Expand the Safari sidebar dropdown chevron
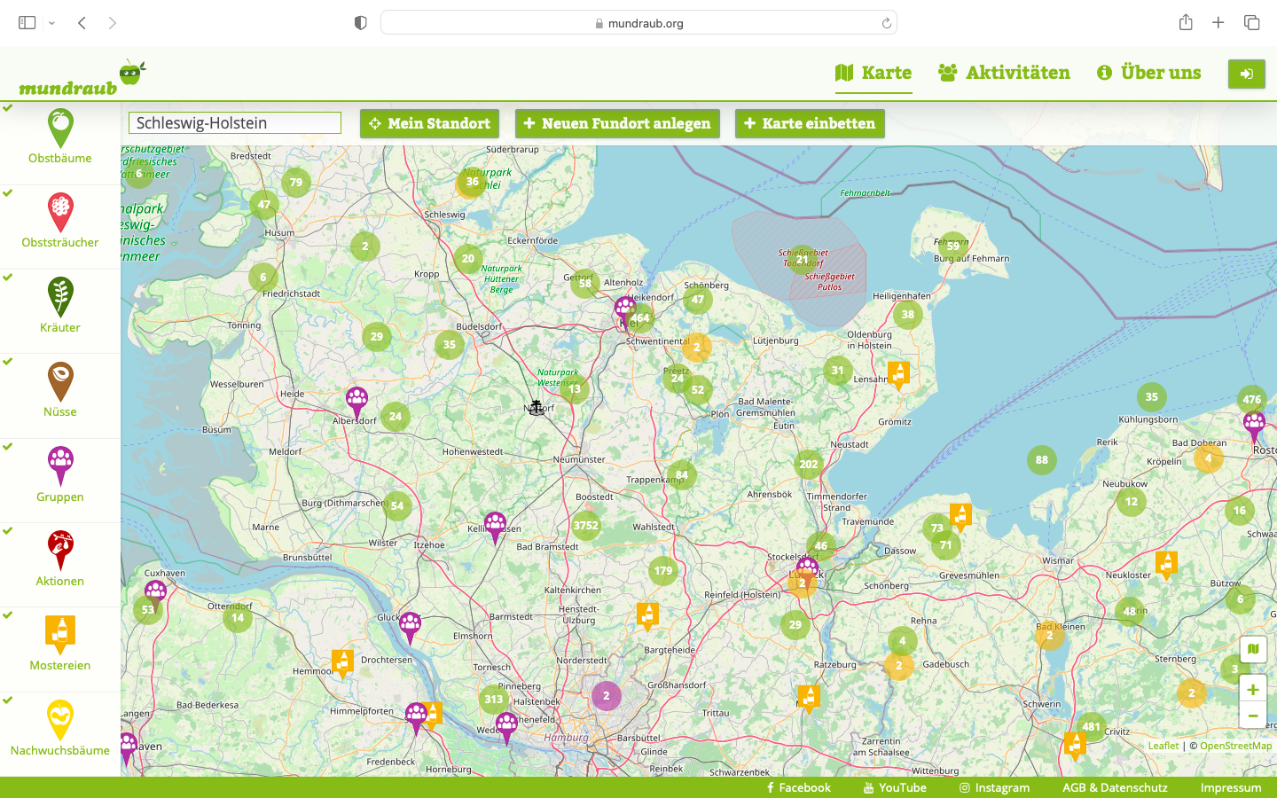 (x=51, y=23)
